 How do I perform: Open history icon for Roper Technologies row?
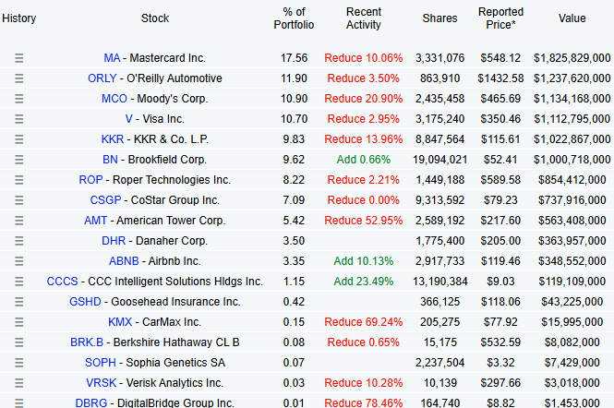click(18, 180)
